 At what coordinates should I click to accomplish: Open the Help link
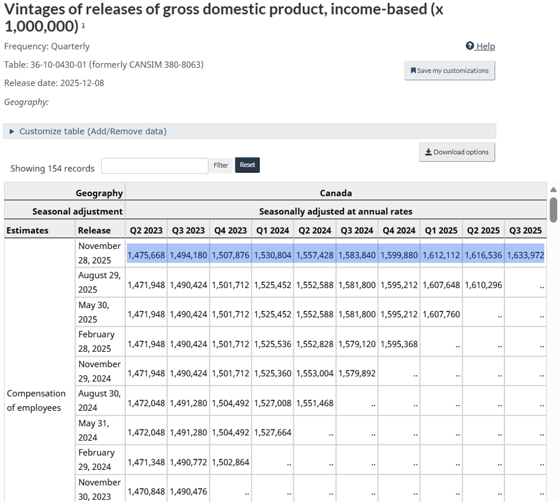click(x=484, y=46)
